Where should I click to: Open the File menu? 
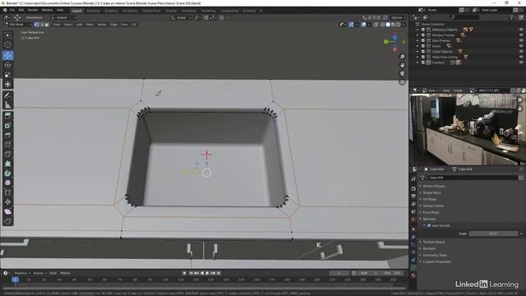(x=12, y=11)
